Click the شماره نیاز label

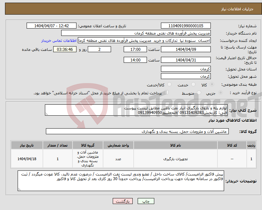[247, 26]
